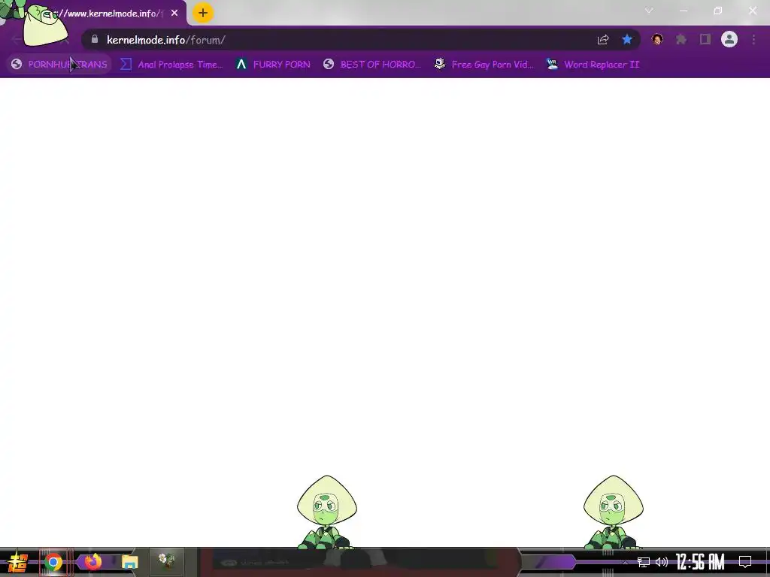Open the 'FURRY PORN' bookmark

[273, 65]
